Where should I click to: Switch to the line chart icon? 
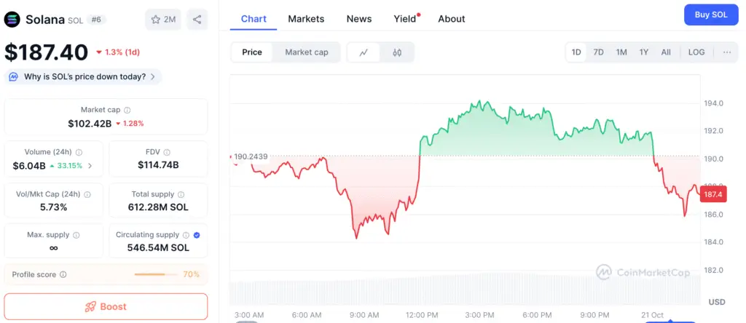[x=364, y=52]
